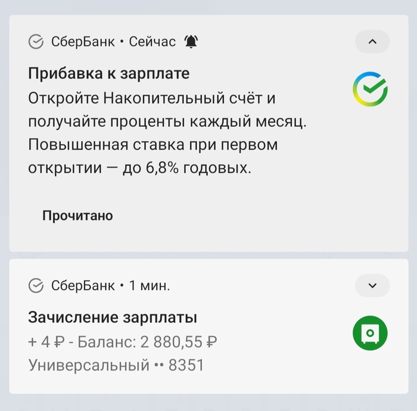
Task: Open the Зачисление зарплаты notification title
Action: [113, 317]
